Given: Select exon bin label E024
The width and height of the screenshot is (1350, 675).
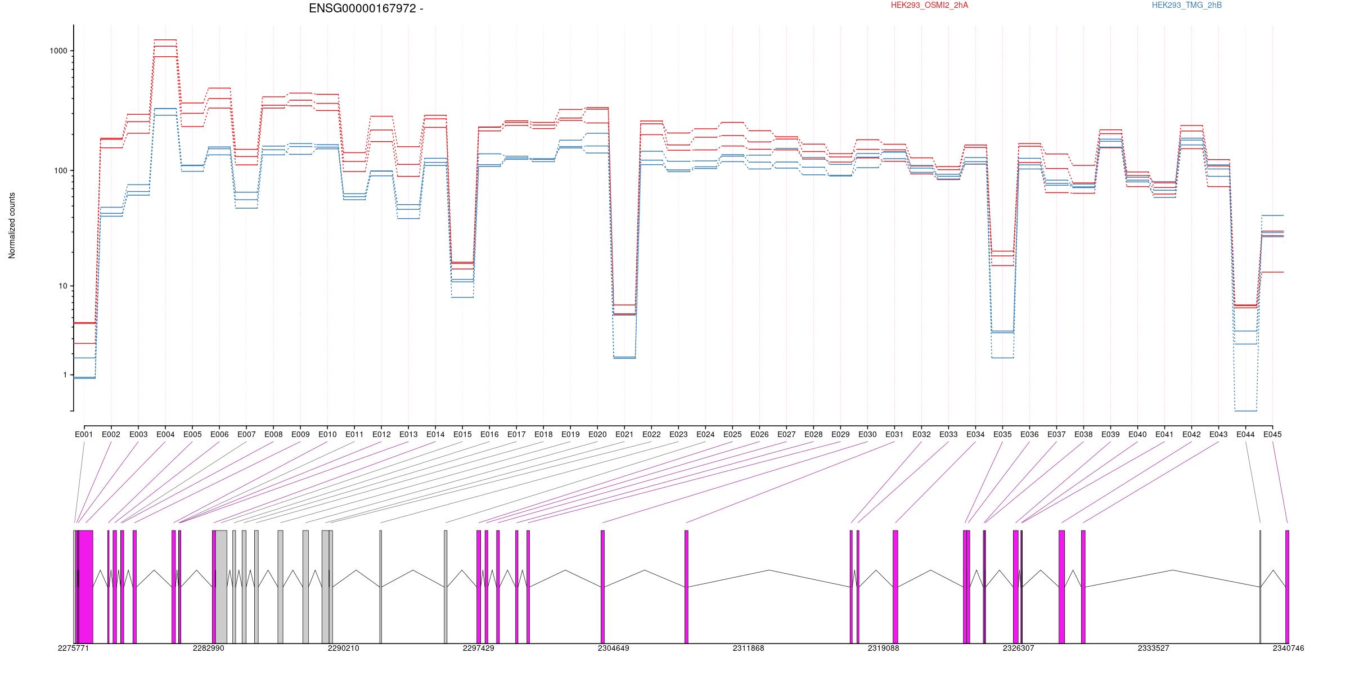Looking at the screenshot, I should [x=705, y=434].
